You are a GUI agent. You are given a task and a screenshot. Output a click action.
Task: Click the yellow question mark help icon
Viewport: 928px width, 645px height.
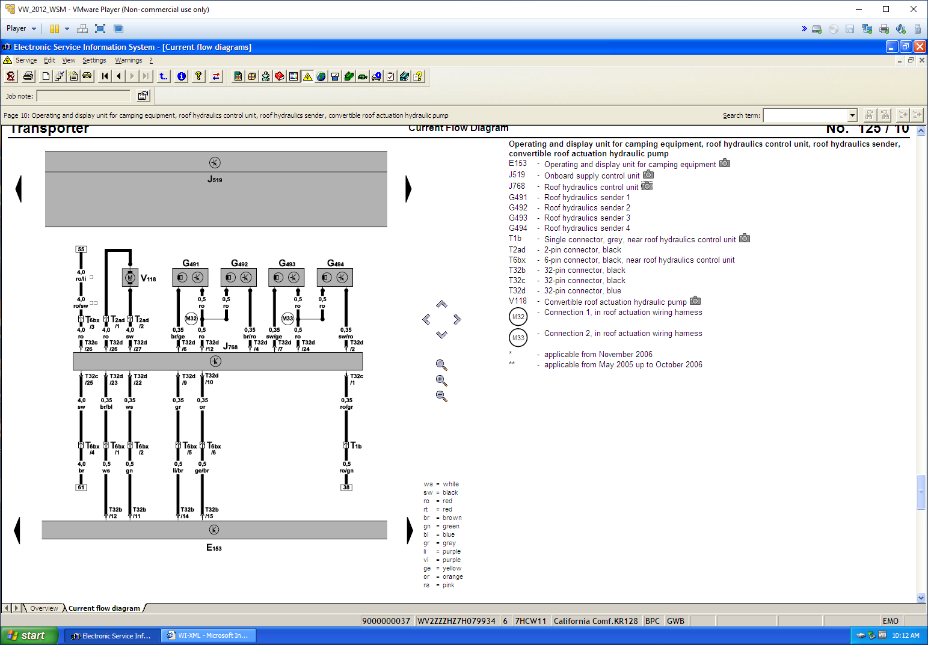198,76
